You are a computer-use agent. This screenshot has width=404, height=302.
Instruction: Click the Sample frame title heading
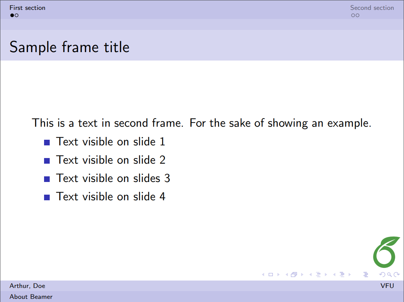69,47
